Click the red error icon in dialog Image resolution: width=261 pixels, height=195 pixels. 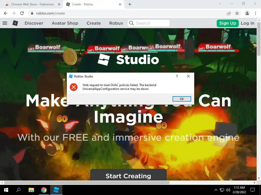pos(74,87)
